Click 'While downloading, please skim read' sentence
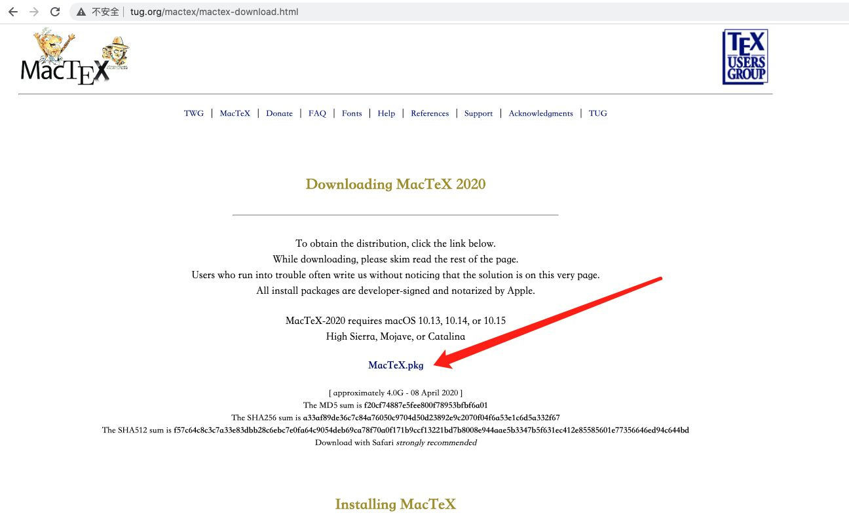Screen dimensions: 849x517 [x=396, y=259]
